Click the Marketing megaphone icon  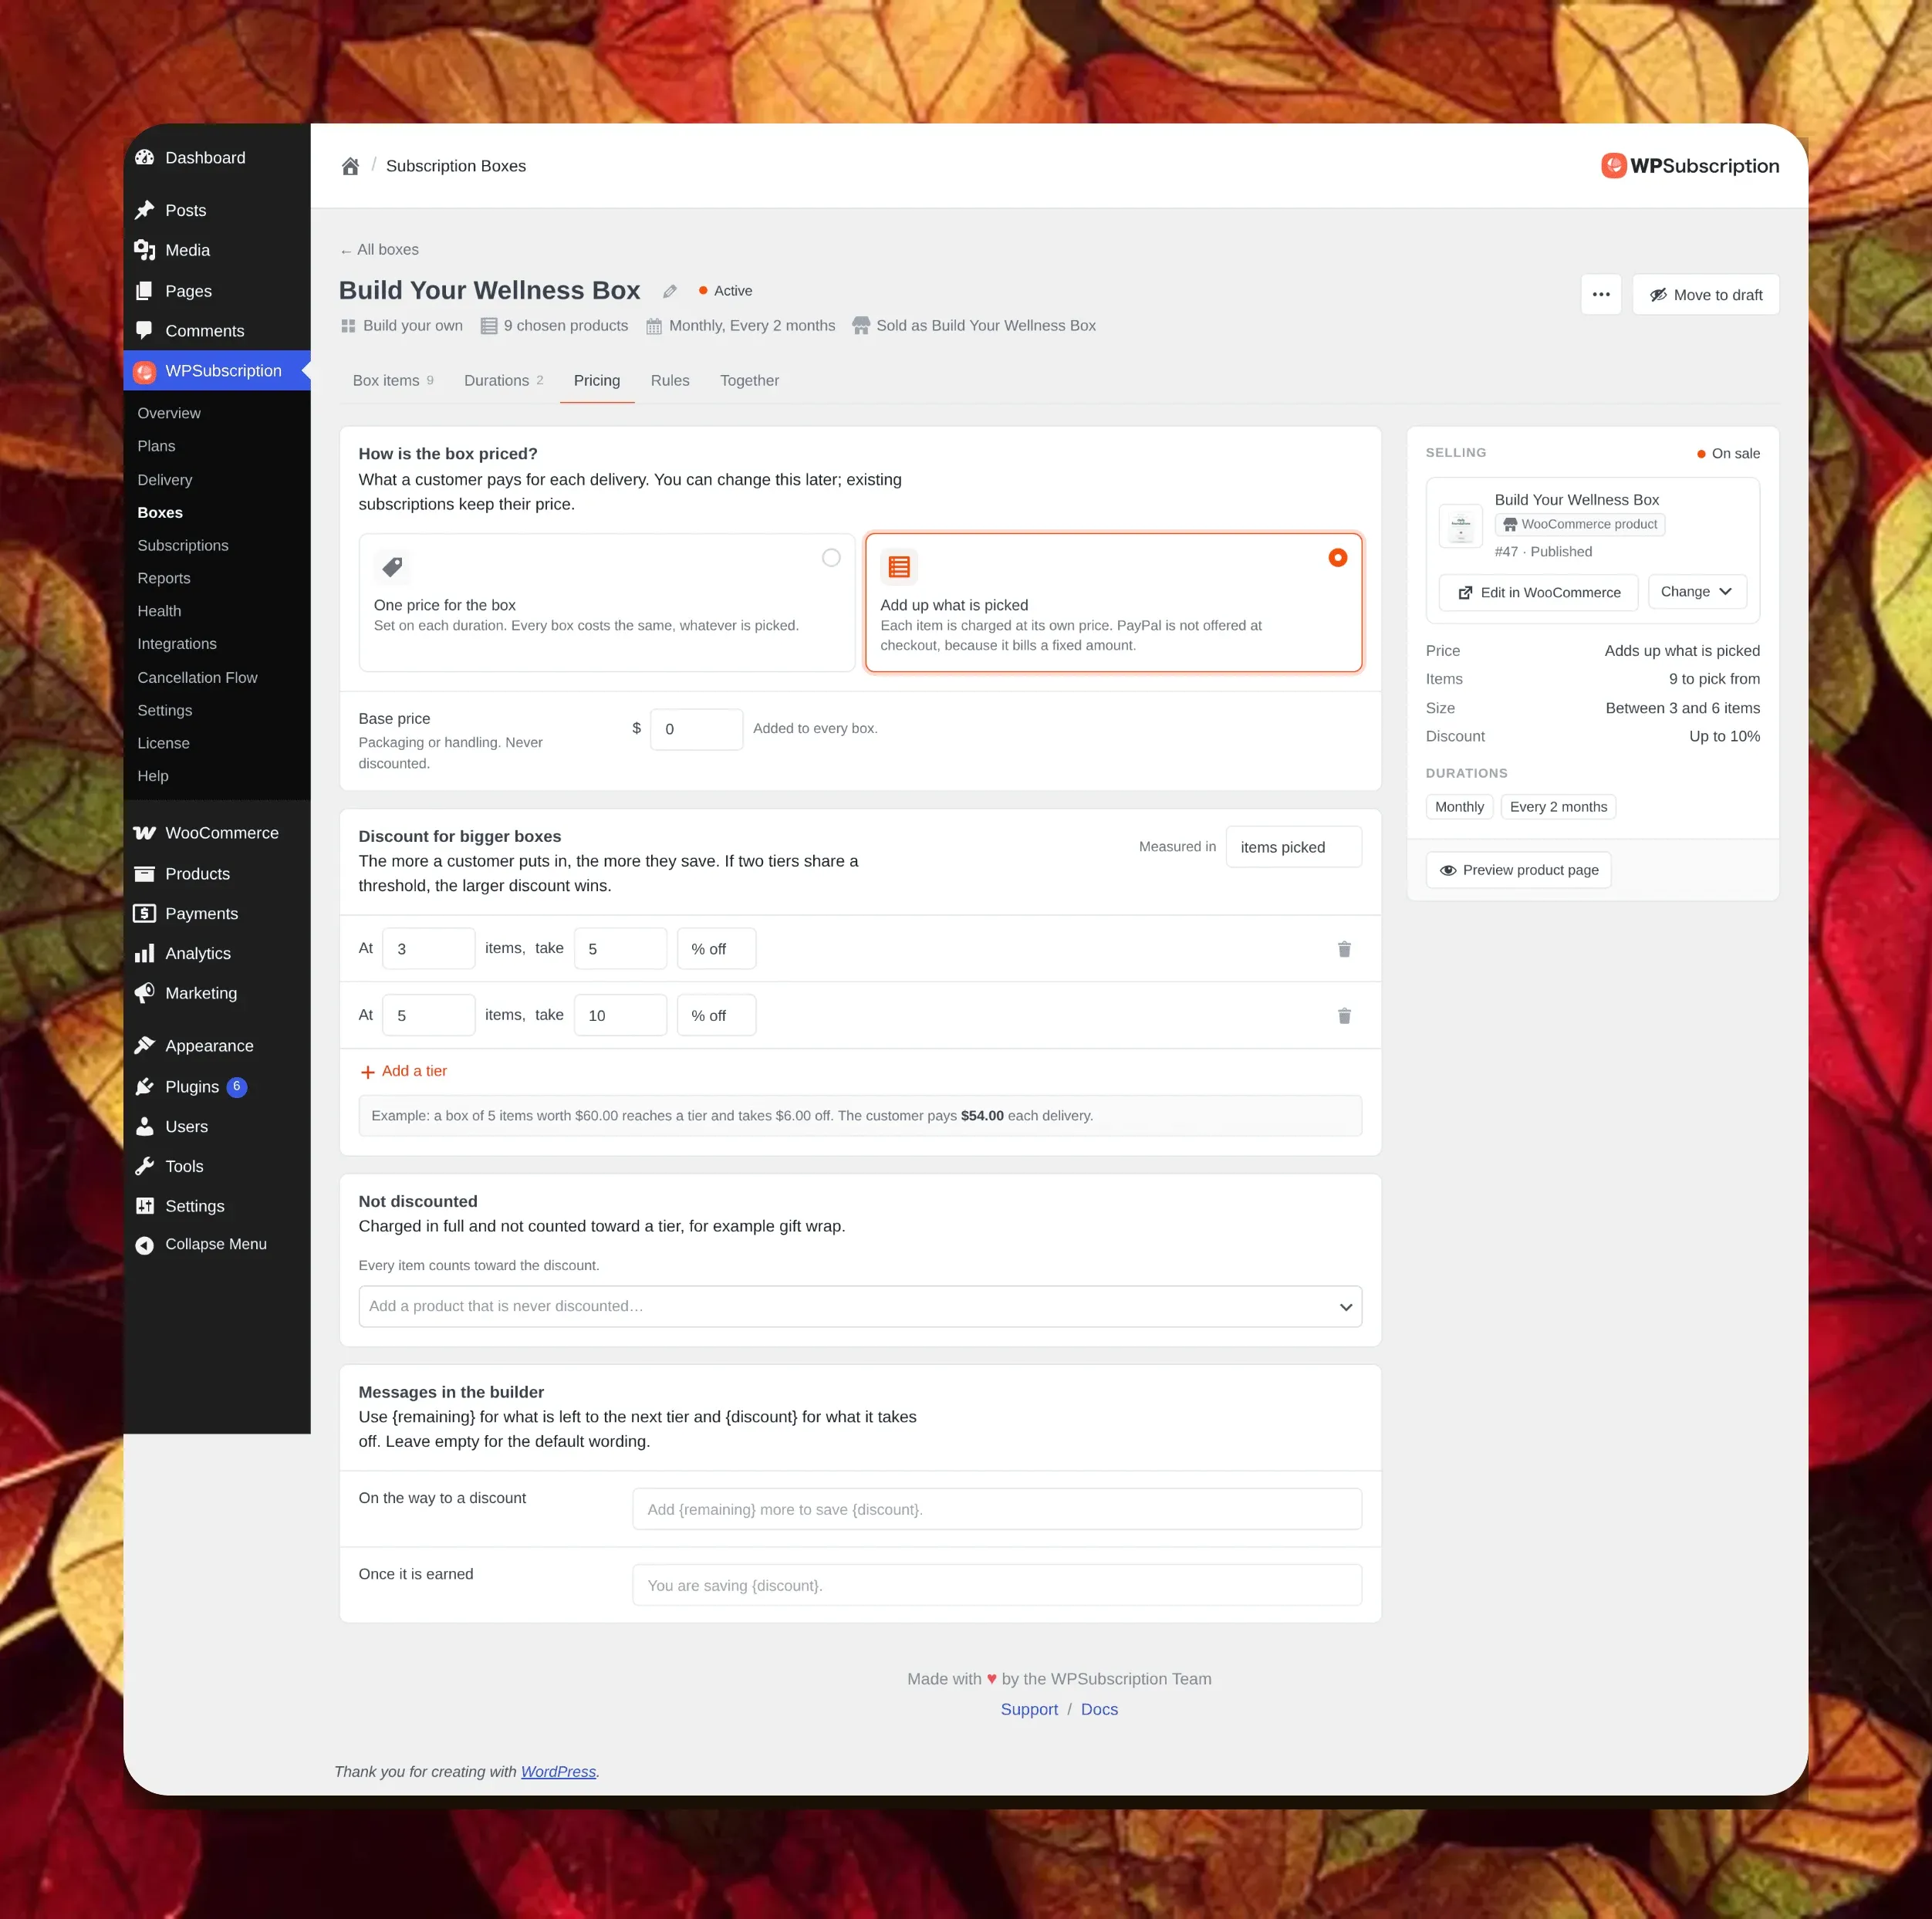145,993
